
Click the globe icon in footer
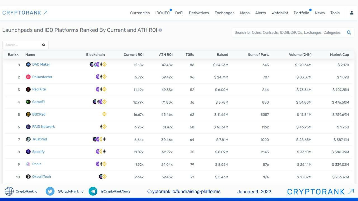tap(9, 191)
